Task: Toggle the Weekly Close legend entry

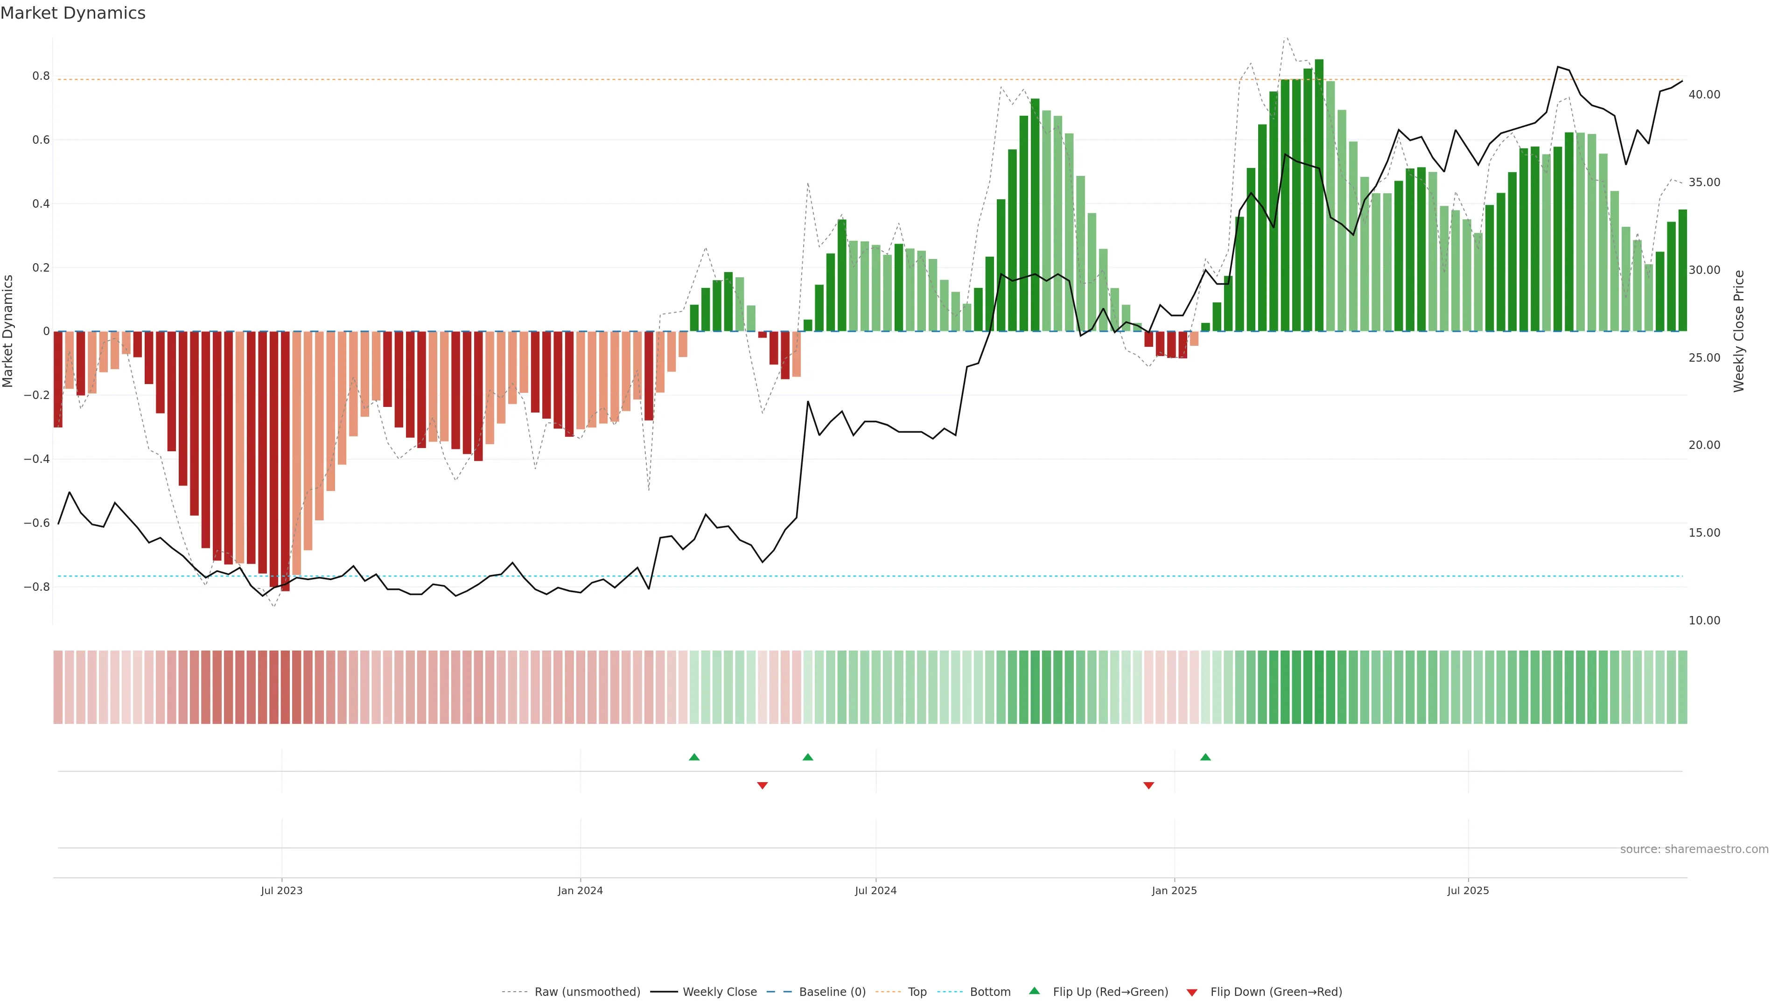Action: coord(719,992)
